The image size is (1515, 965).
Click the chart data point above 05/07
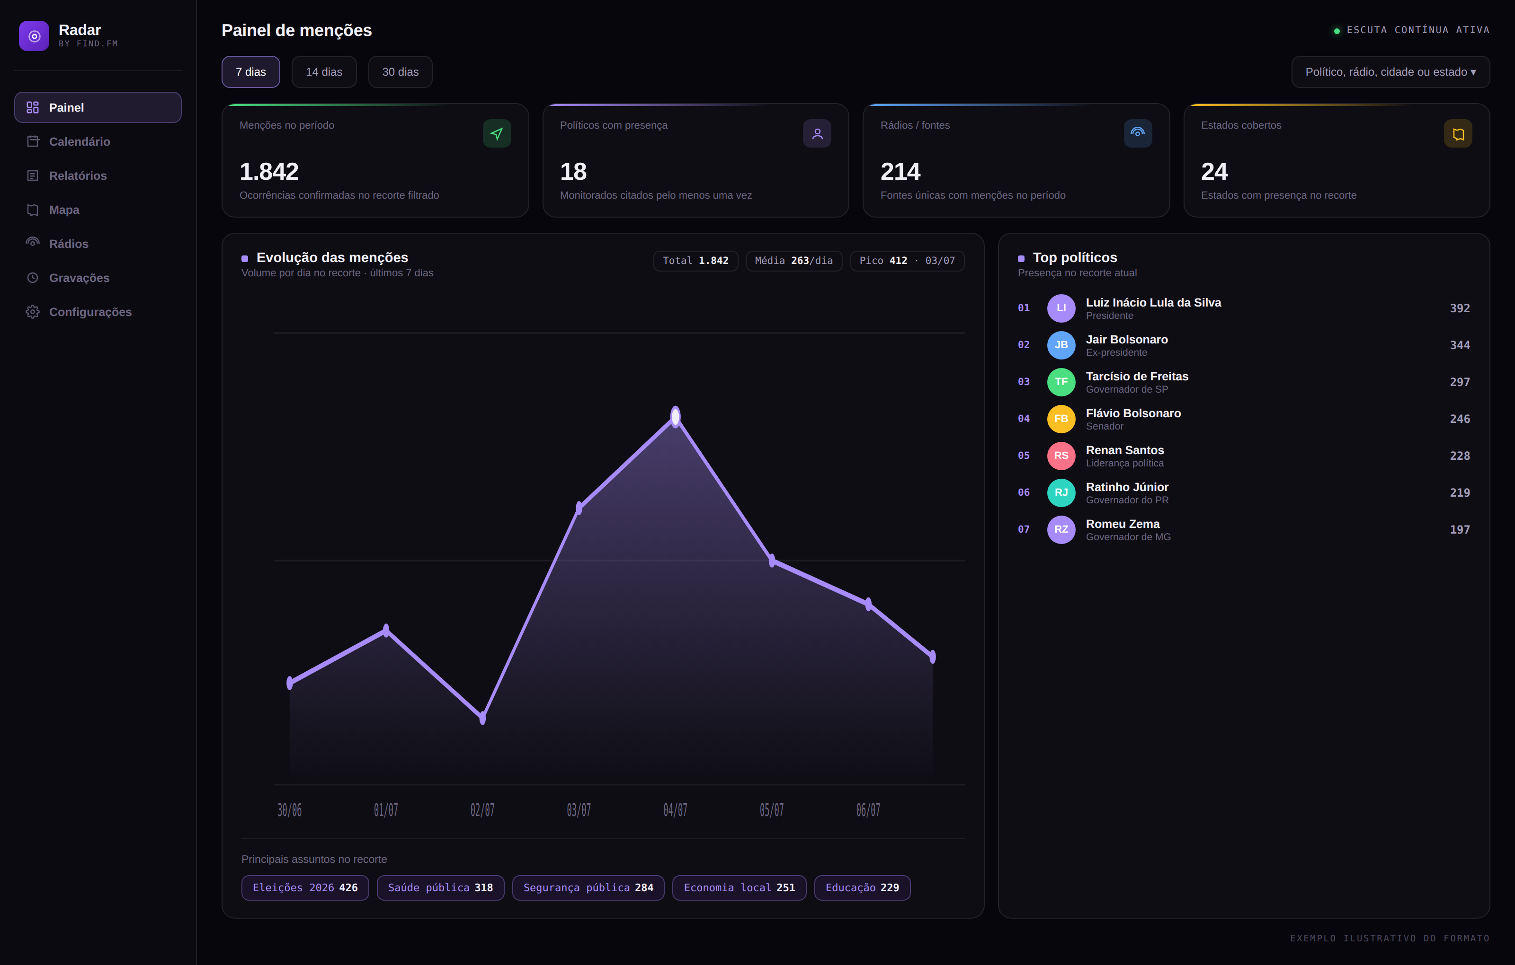[772, 561]
